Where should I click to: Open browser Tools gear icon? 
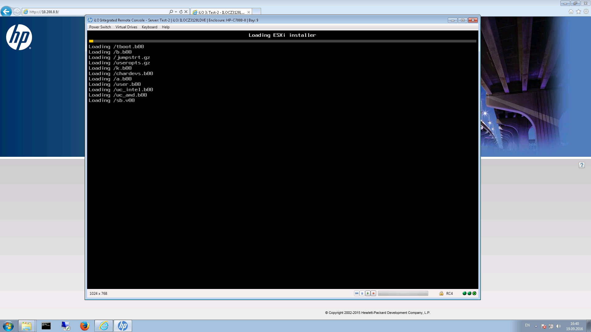(x=586, y=12)
